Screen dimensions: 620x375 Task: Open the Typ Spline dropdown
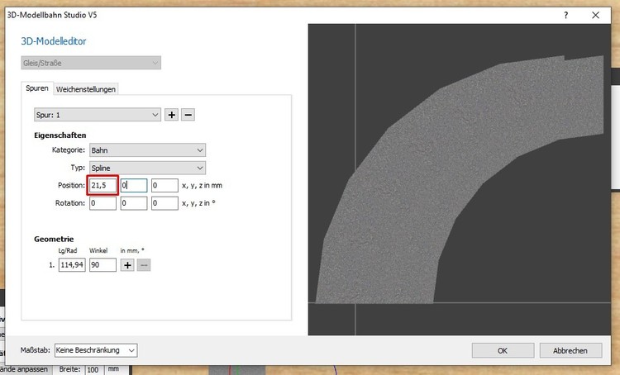click(x=147, y=168)
